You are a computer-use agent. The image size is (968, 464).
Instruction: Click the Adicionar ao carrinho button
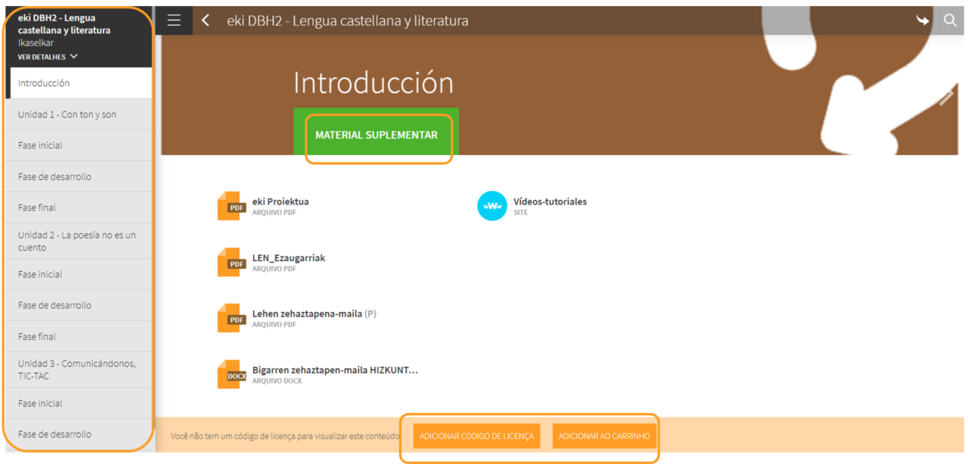(604, 437)
